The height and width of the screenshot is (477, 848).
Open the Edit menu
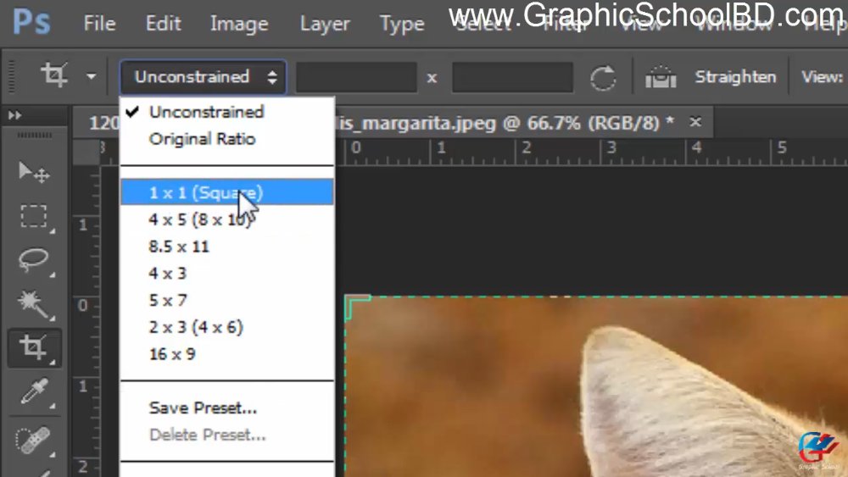pos(164,24)
